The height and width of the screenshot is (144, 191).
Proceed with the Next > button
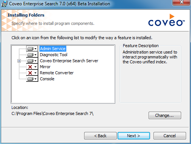pos(134,136)
